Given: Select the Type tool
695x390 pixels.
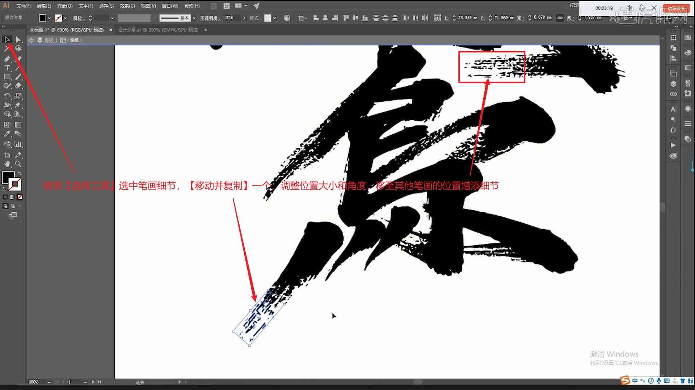Looking at the screenshot, I should click(7, 68).
